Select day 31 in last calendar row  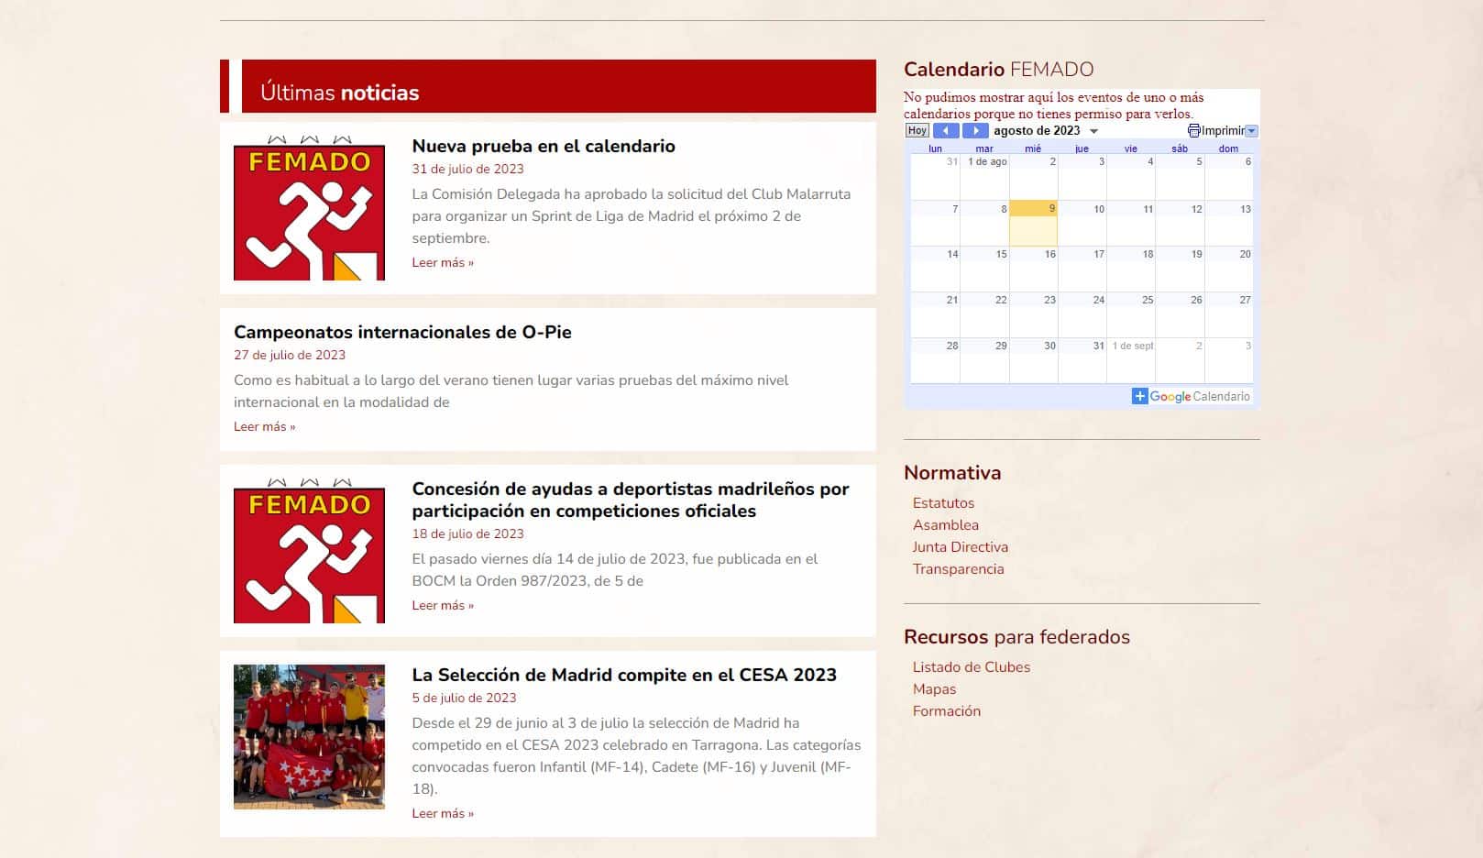tap(1082, 360)
